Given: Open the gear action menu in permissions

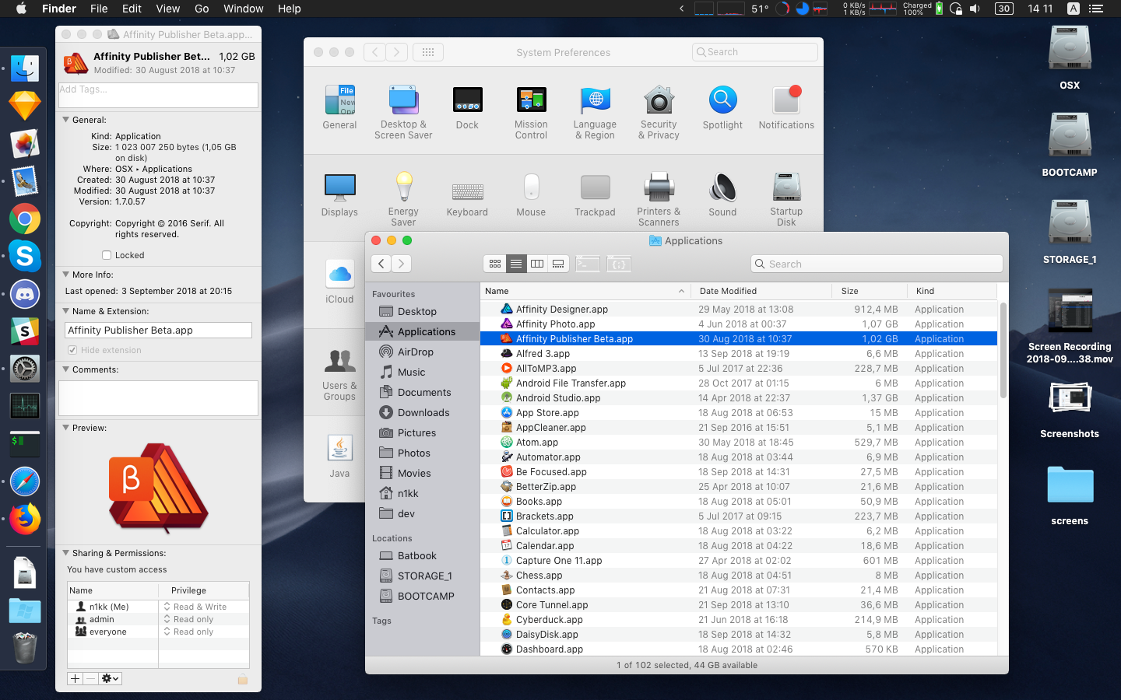Looking at the screenshot, I should pos(111,678).
